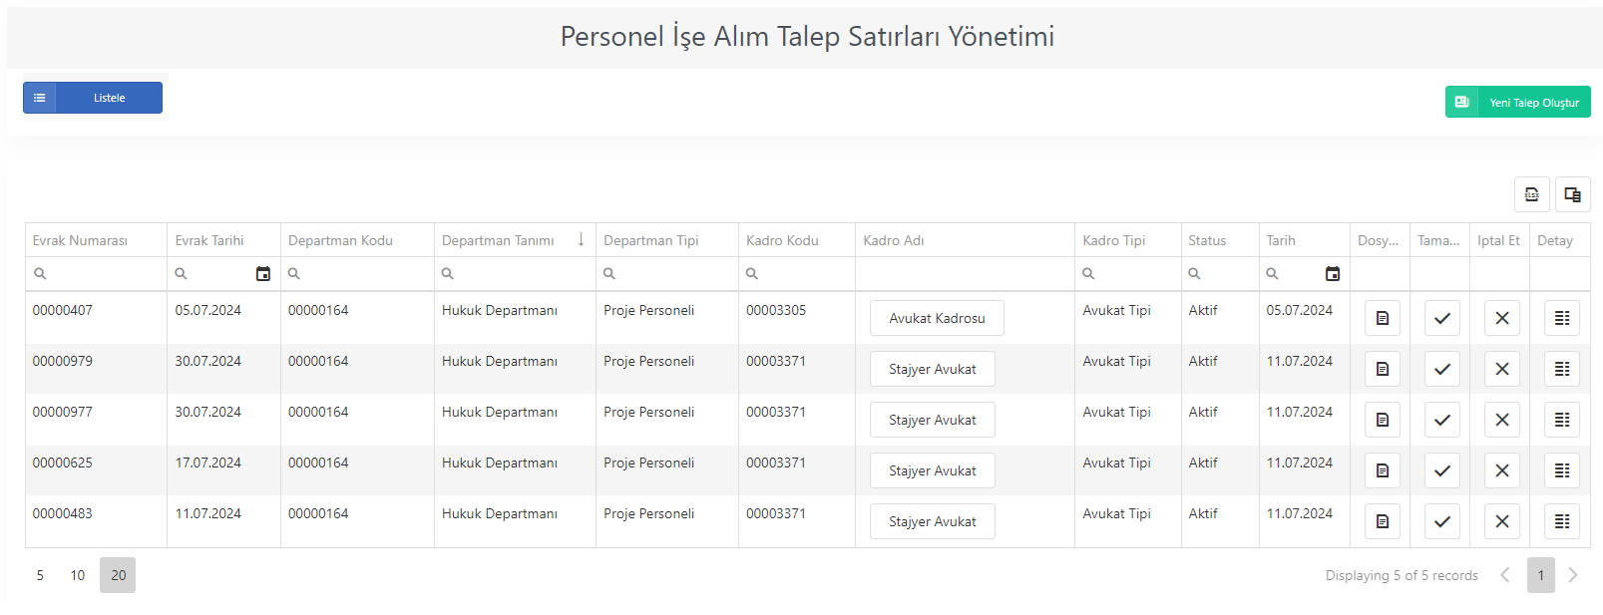Click the Departman Tipi filter field
Viewport: 1603px width, 615px height.
pos(667,274)
